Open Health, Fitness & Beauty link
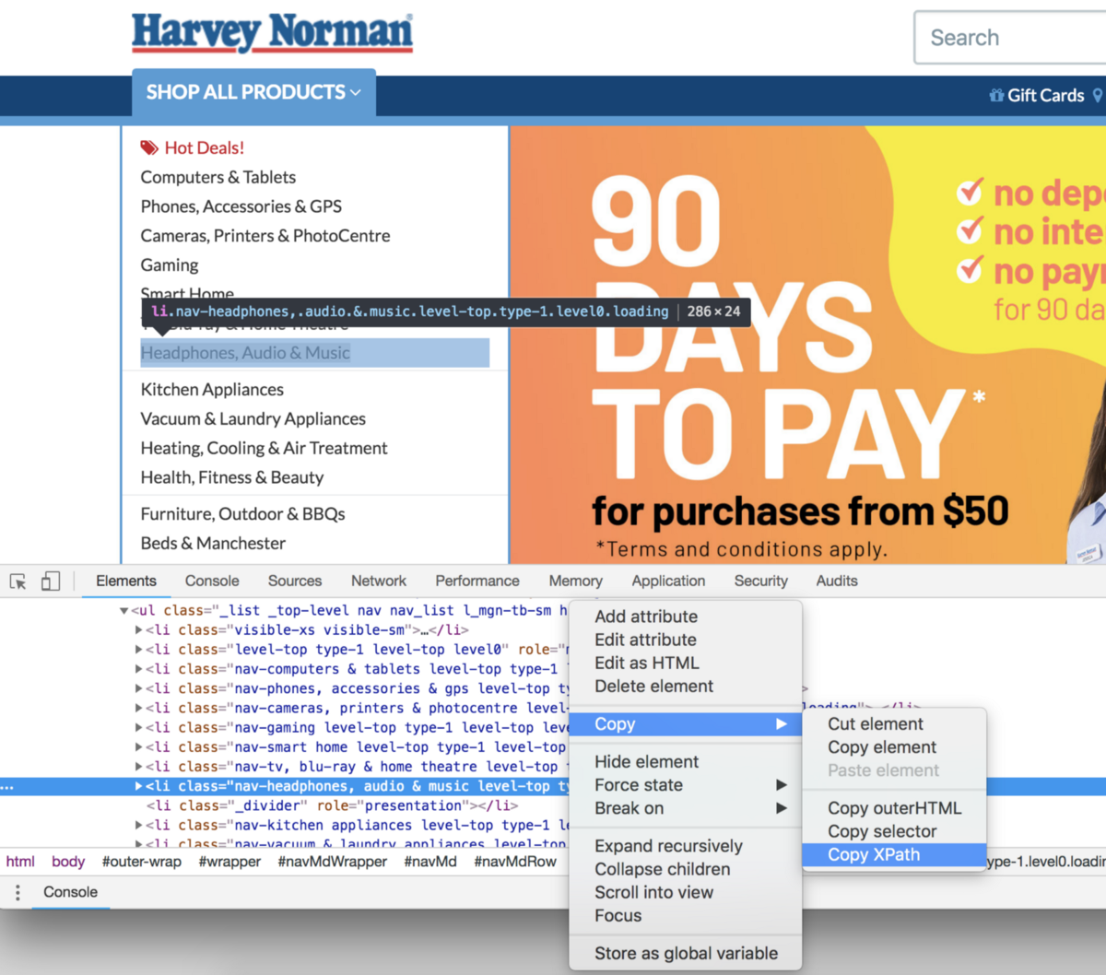 (x=232, y=477)
